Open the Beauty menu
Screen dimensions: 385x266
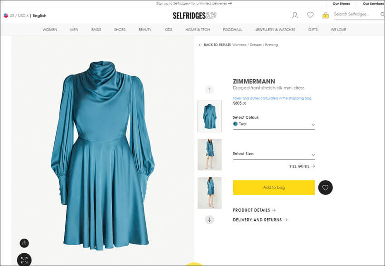pyautogui.click(x=145, y=30)
